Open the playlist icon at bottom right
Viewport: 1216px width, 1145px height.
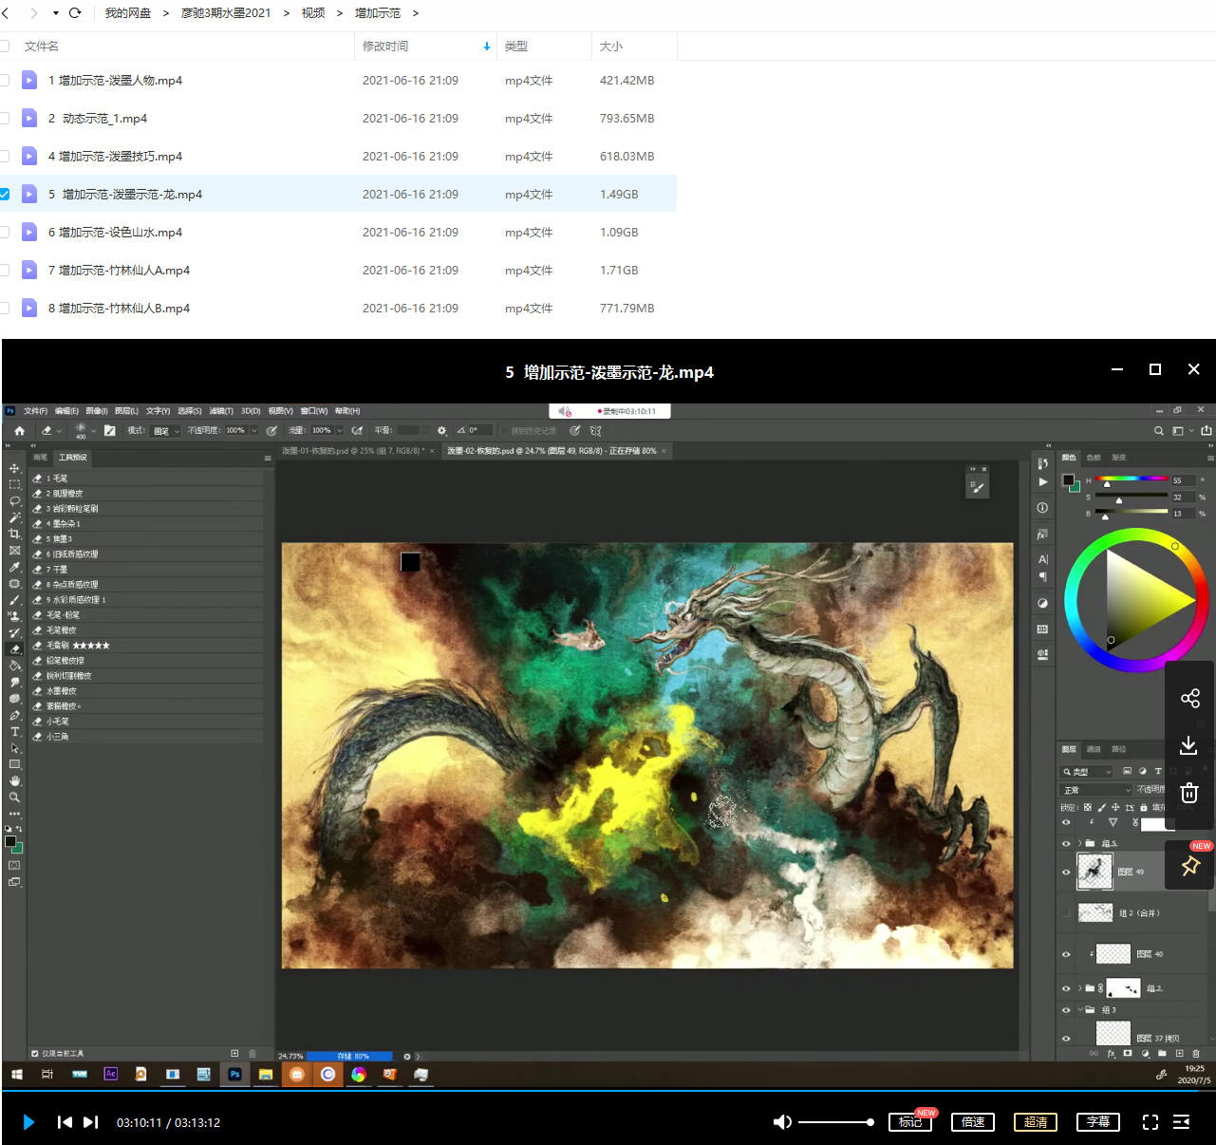(1181, 1122)
